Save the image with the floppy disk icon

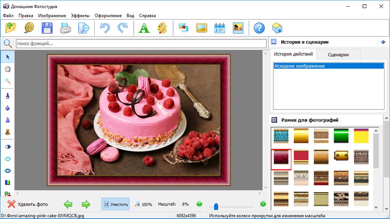[x=47, y=28]
